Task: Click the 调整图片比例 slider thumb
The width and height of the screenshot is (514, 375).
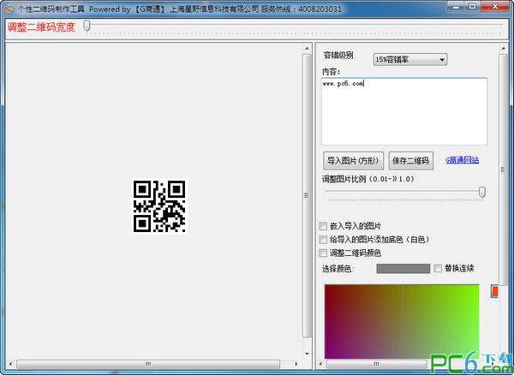Action: click(481, 192)
